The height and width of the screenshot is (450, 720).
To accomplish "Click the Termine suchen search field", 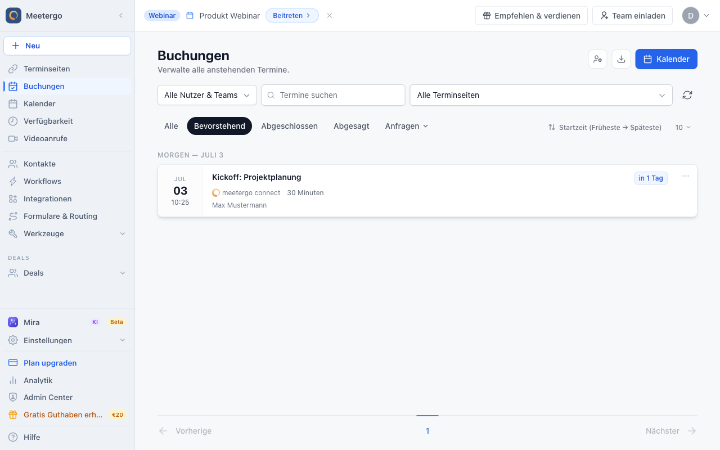I will (x=333, y=95).
